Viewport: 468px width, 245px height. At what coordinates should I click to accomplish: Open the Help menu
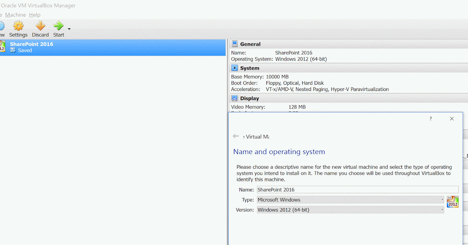click(35, 15)
